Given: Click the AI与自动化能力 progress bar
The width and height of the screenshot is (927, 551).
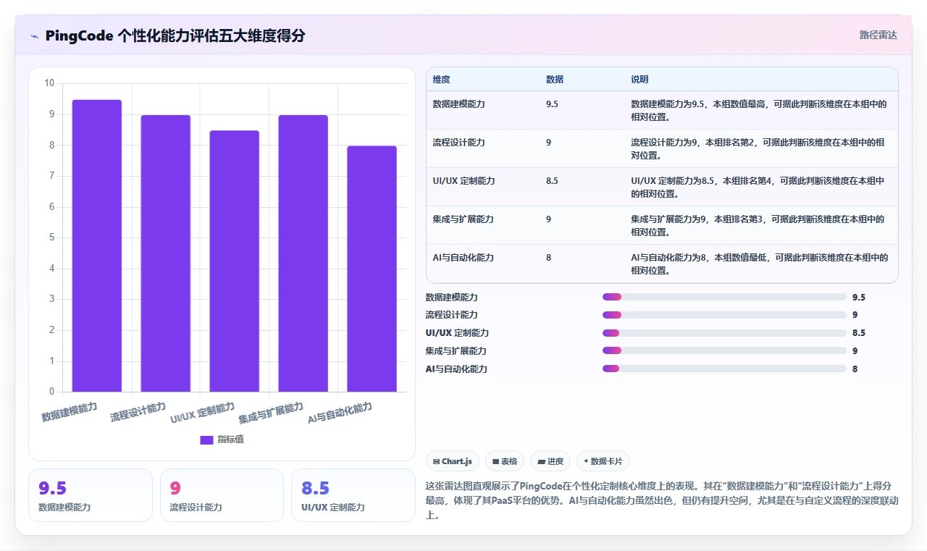Looking at the screenshot, I should point(724,369).
